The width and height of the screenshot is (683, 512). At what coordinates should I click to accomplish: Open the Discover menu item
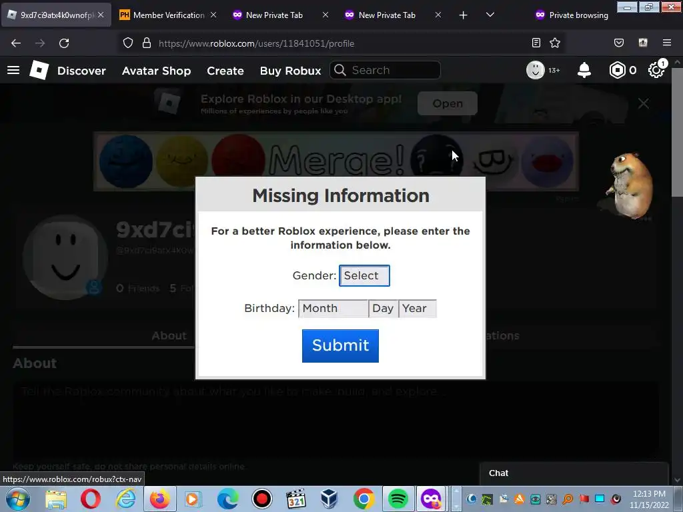pyautogui.click(x=81, y=71)
